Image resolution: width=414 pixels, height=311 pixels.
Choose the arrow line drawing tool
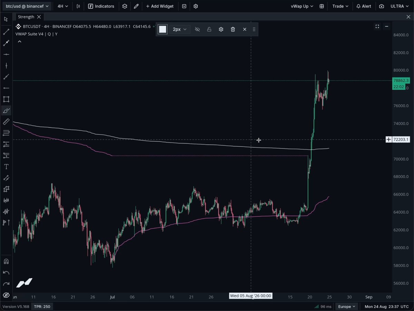point(6,43)
